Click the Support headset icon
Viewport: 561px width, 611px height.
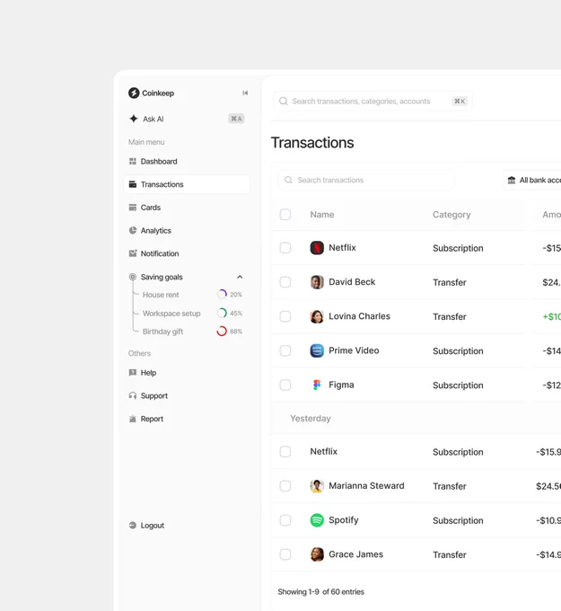133,395
